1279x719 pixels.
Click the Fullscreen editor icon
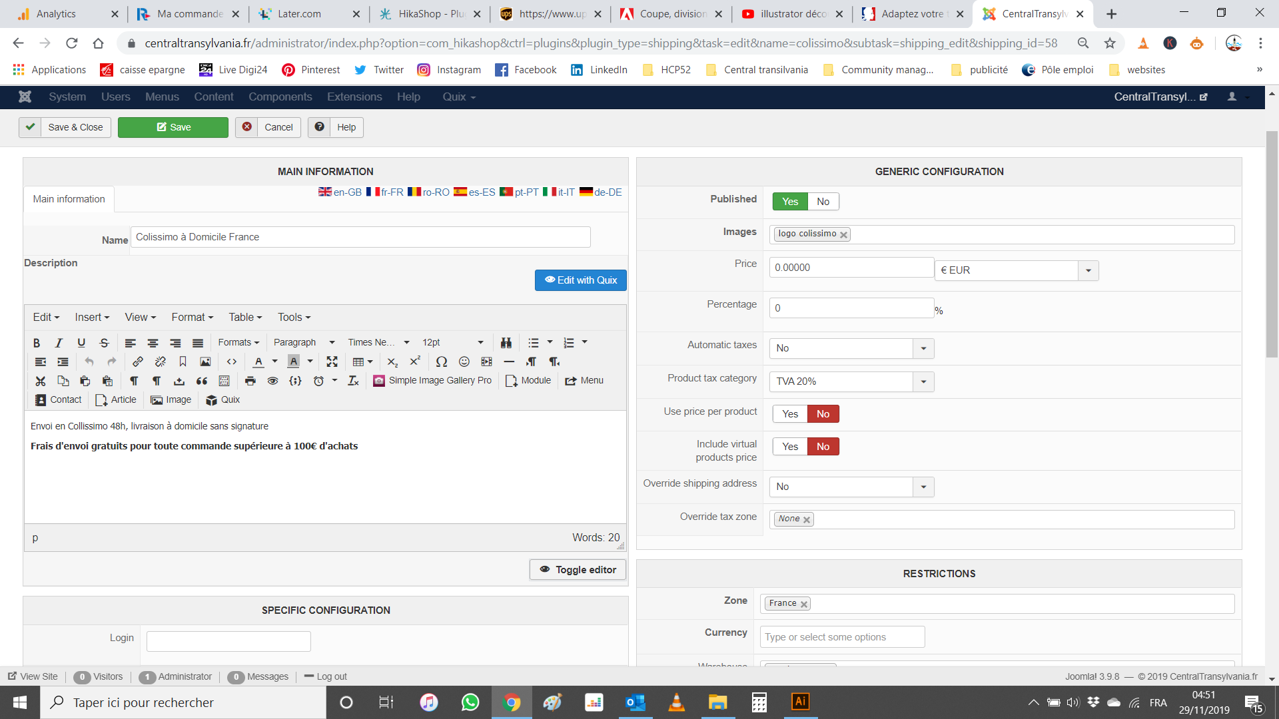(x=332, y=361)
